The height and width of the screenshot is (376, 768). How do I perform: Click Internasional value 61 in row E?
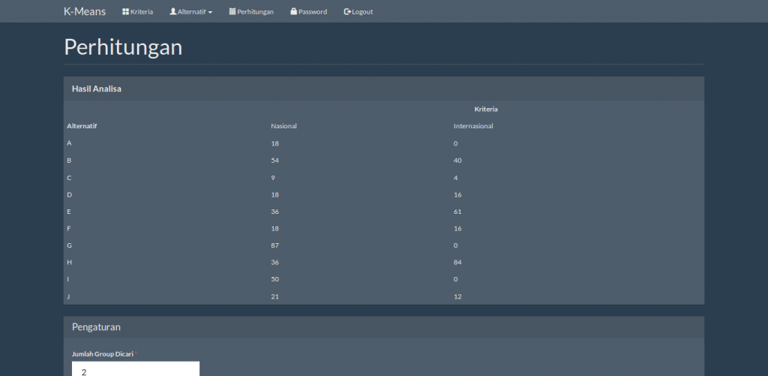point(457,212)
